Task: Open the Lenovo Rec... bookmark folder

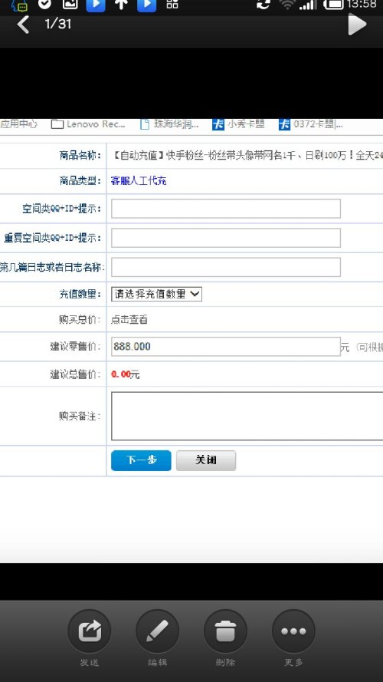Action: [x=88, y=124]
